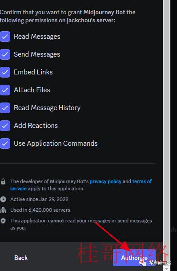Uncheck the Attach Files permission

5,90
